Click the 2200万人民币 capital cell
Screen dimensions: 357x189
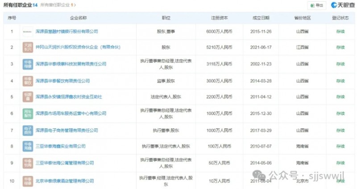tap(219, 97)
